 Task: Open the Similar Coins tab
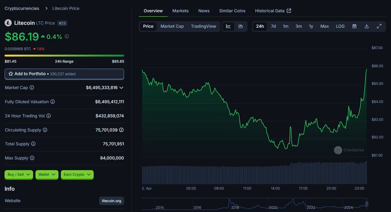pyautogui.click(x=232, y=11)
